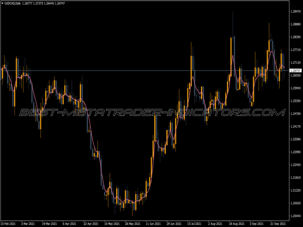Click the 1.21220 price scale value
The height and width of the screenshot is (227, 303).
(x=295, y=190)
